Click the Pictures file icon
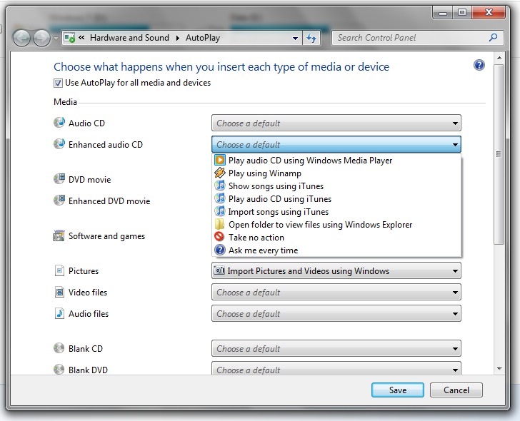520x421 pixels. pyautogui.click(x=59, y=270)
